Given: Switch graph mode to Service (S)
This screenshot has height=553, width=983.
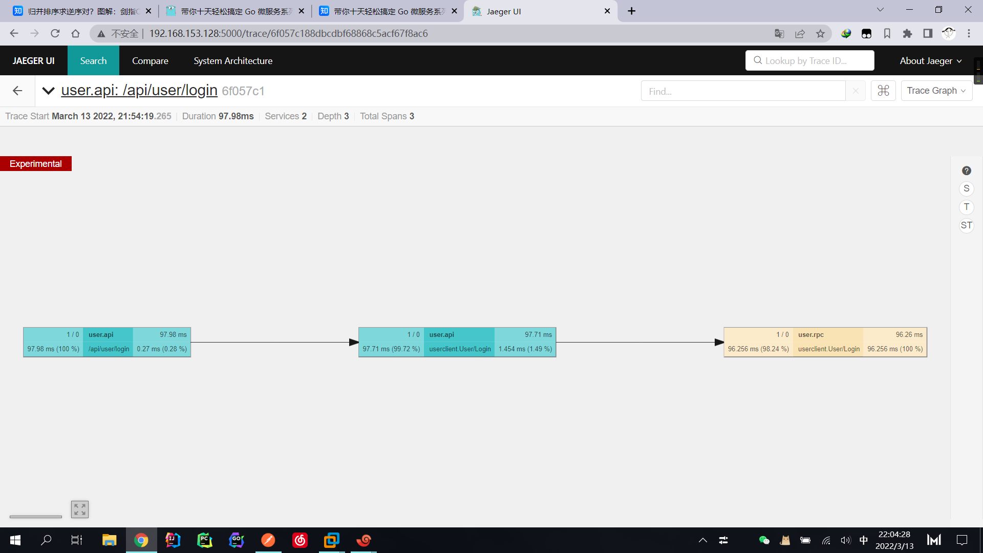Looking at the screenshot, I should [966, 189].
